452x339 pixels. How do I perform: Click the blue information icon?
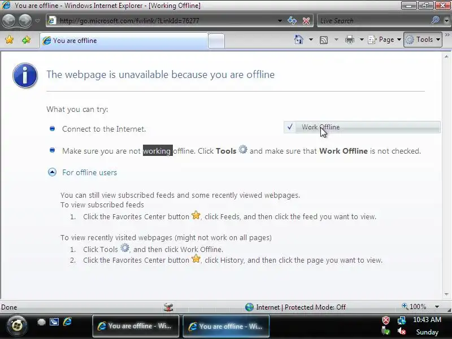tap(25, 75)
